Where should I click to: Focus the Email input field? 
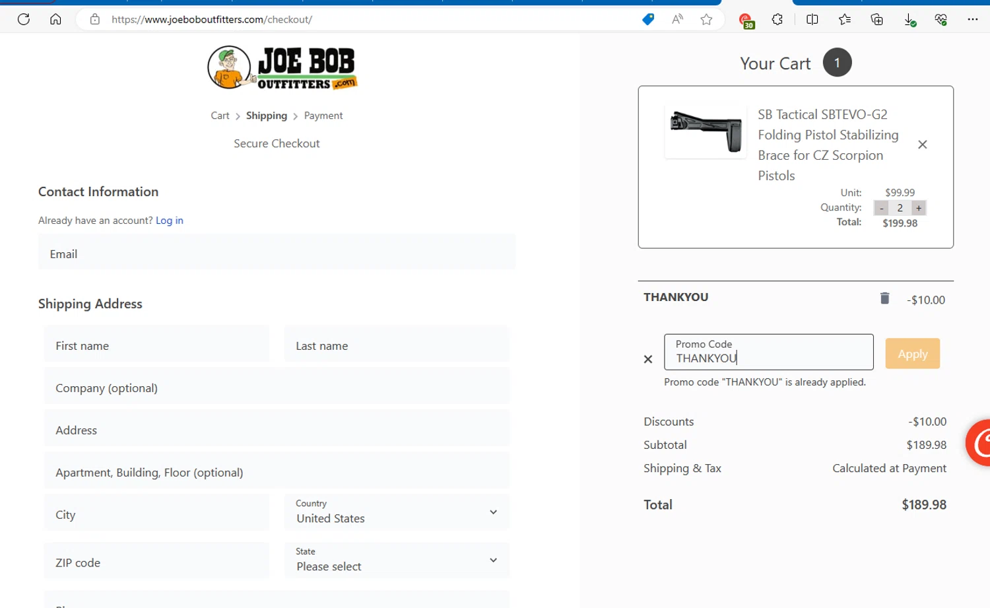click(x=277, y=252)
